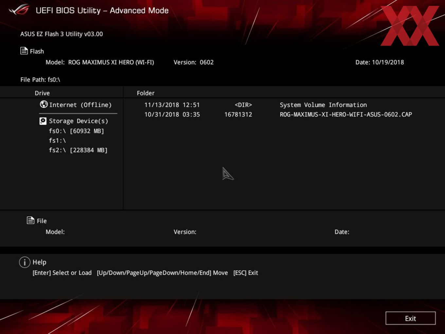Click the 10/31/2018 03:35 date entry

[172, 114]
